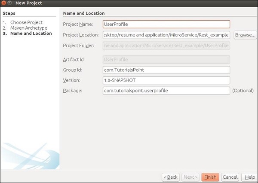
Task: Click the Version field showing 1.0-SNAPSHOT
Action: click(x=166, y=80)
